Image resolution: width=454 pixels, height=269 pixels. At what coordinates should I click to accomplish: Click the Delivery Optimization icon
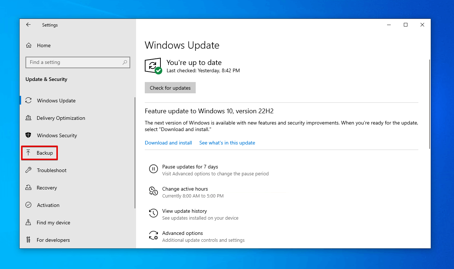28,118
